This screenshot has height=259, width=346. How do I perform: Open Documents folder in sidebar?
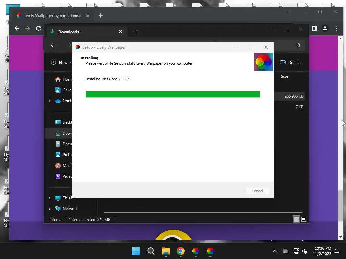(x=64, y=144)
